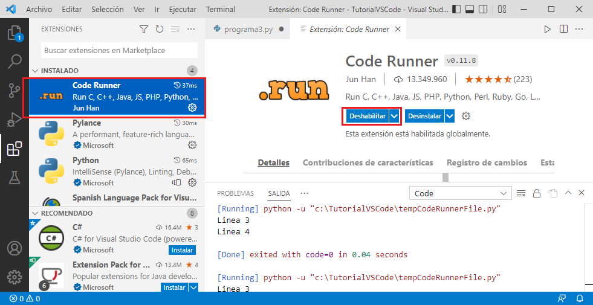Screen dimensions: 593x305
Task: Open Deshabilitar dropdown arrow
Action: click(x=394, y=116)
